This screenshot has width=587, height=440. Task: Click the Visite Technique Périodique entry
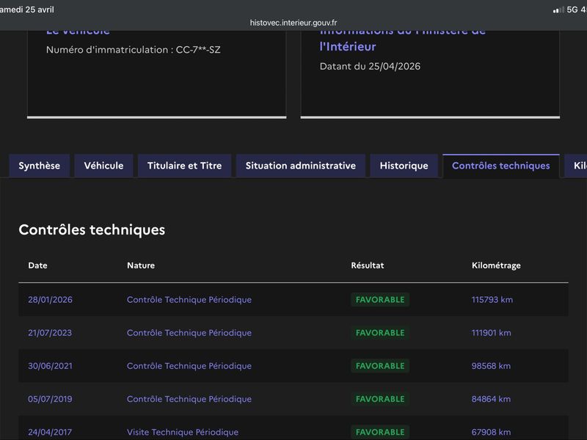182,432
